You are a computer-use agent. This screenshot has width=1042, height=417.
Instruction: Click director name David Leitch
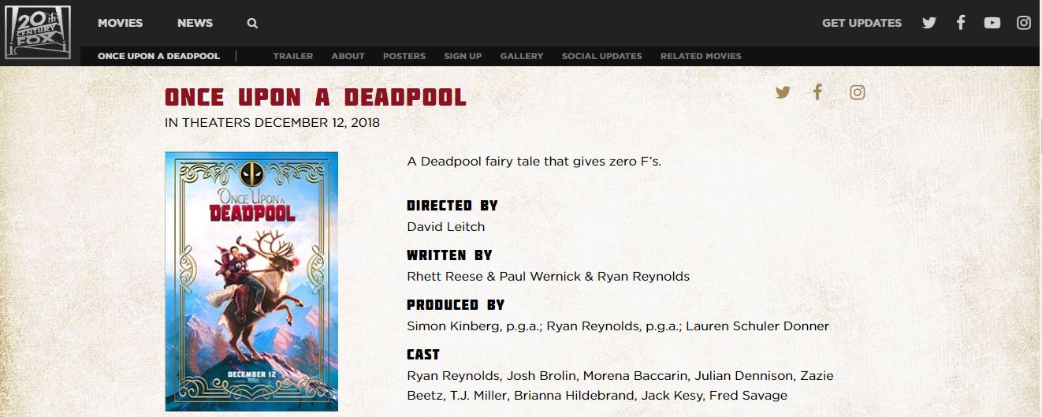[x=445, y=226]
